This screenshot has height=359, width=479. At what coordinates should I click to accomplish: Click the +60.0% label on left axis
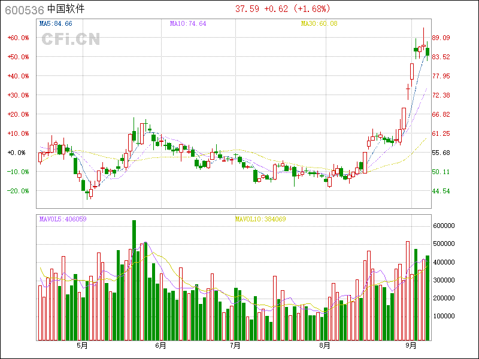pyautogui.click(x=18, y=38)
